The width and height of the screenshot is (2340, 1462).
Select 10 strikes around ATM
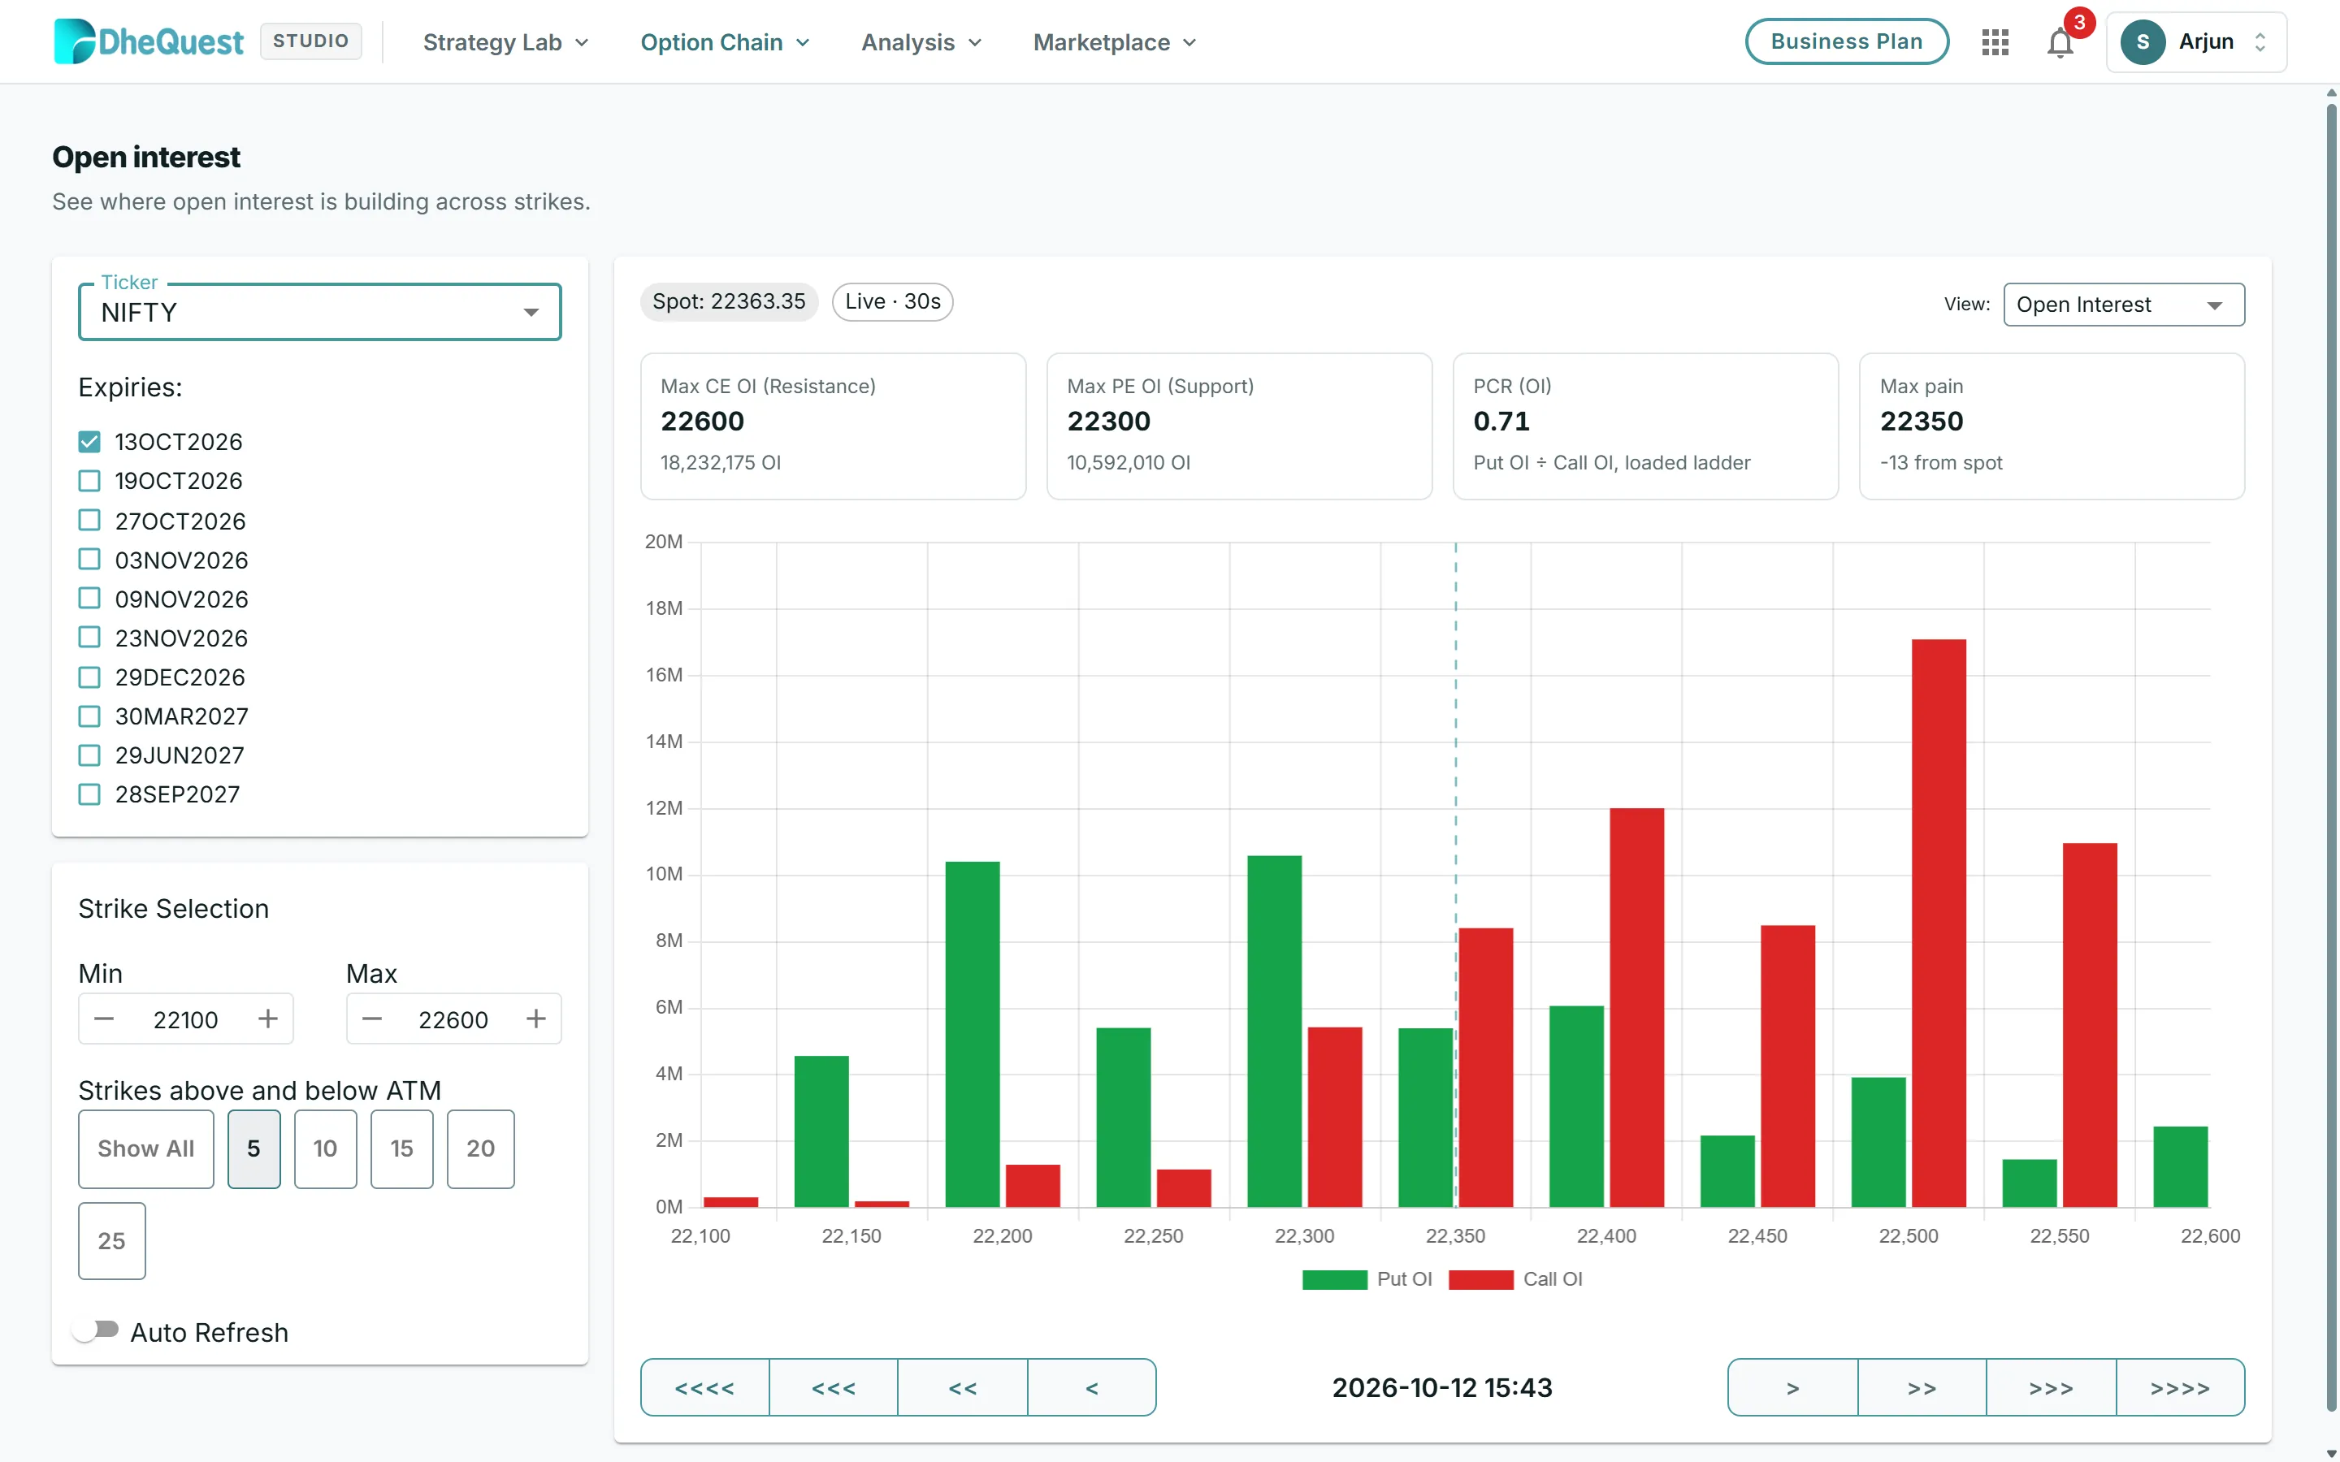pos(325,1148)
